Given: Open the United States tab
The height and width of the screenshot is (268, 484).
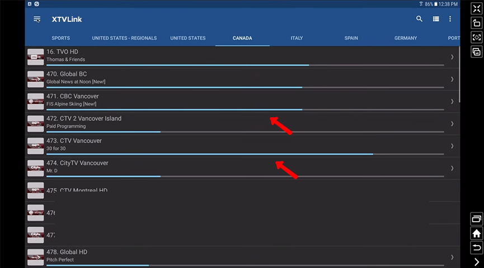Looking at the screenshot, I should pyautogui.click(x=187, y=38).
